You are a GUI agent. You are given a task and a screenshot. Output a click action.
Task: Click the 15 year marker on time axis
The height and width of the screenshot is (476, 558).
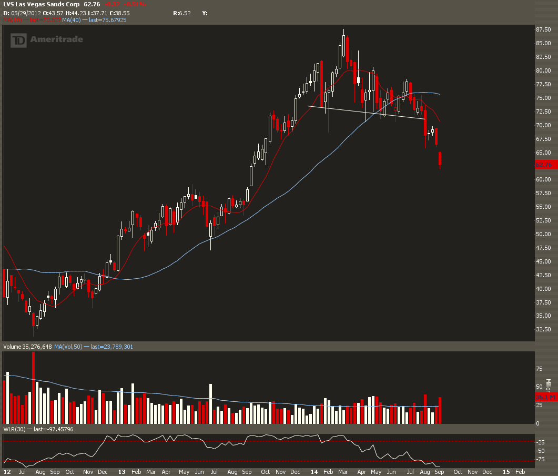coord(506,472)
